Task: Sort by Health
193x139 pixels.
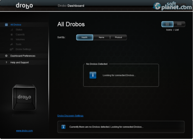Action: [x=85, y=37]
